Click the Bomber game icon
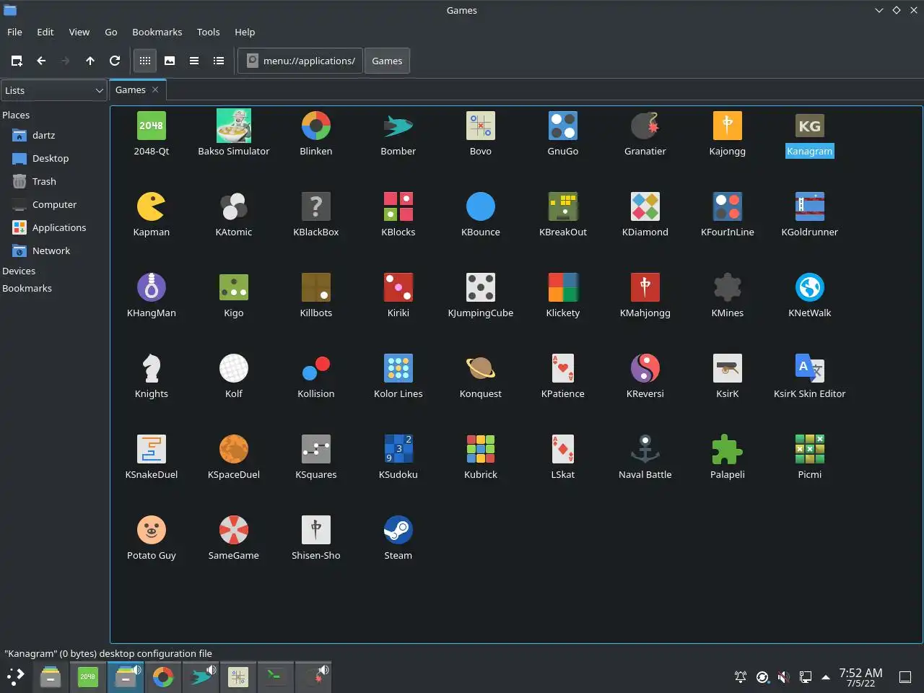 click(398, 126)
